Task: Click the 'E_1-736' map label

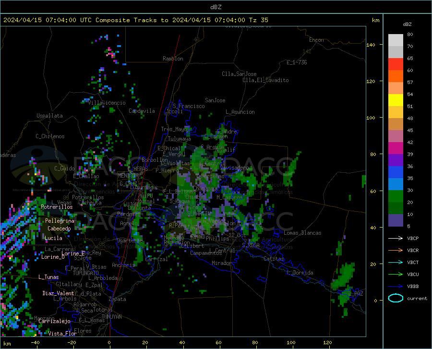Action: point(297,62)
